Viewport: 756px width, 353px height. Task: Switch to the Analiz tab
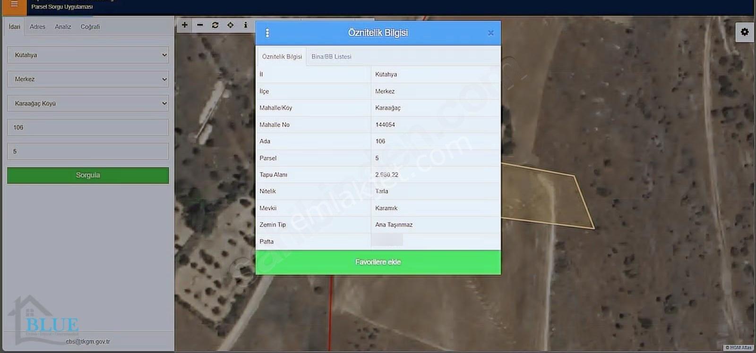[x=63, y=27]
